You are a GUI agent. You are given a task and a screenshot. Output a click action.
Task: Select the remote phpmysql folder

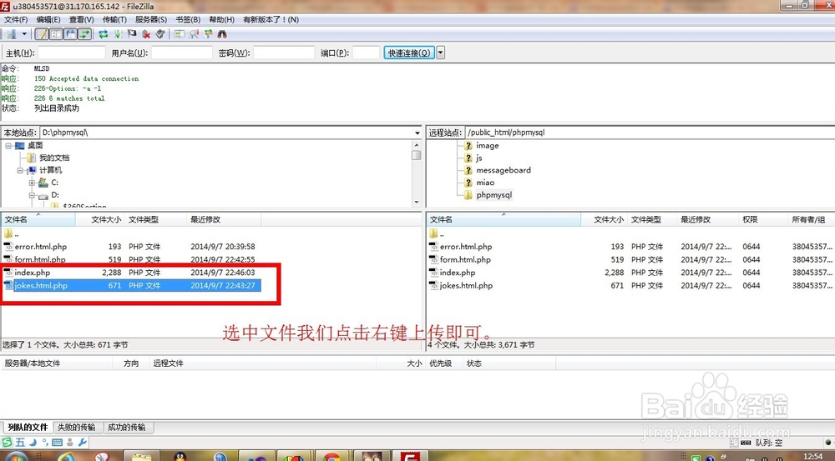pos(494,195)
